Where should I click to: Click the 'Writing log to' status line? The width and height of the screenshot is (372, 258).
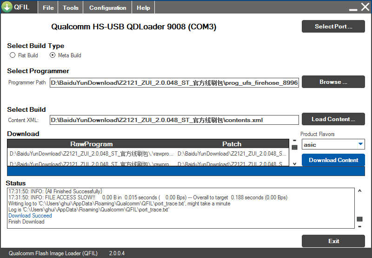coord(120,204)
